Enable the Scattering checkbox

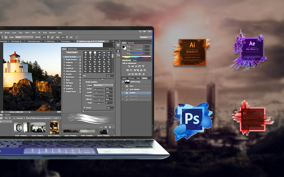tap(64, 63)
